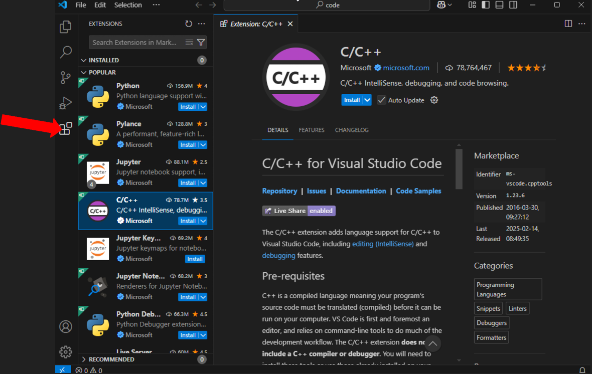This screenshot has height=374, width=592.
Task: Toggle the primary side bar
Action: coord(486,5)
